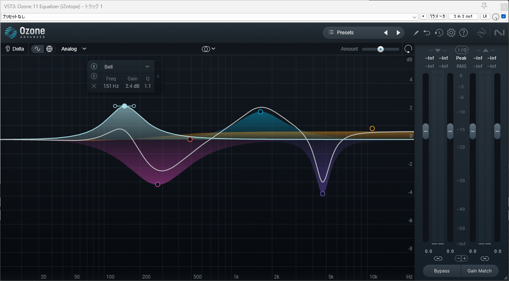The height and width of the screenshot is (281, 509).
Task: Open the Analog mode dropdown
Action: point(74,49)
